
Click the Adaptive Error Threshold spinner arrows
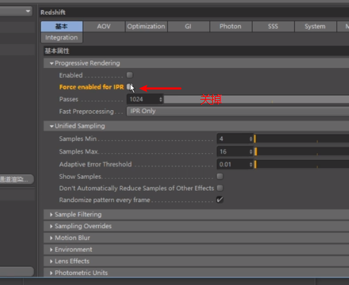click(251, 164)
